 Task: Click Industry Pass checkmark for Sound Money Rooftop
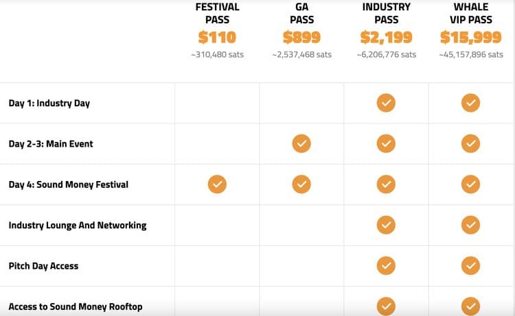(386, 306)
